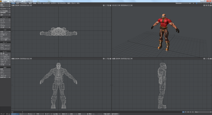Click the スプレーポイント spray points button

coord(5,46)
